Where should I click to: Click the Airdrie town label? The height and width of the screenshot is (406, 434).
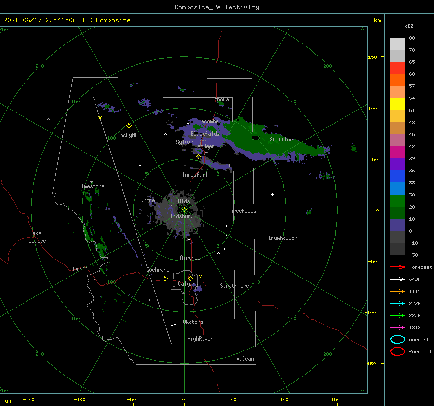tap(190, 258)
